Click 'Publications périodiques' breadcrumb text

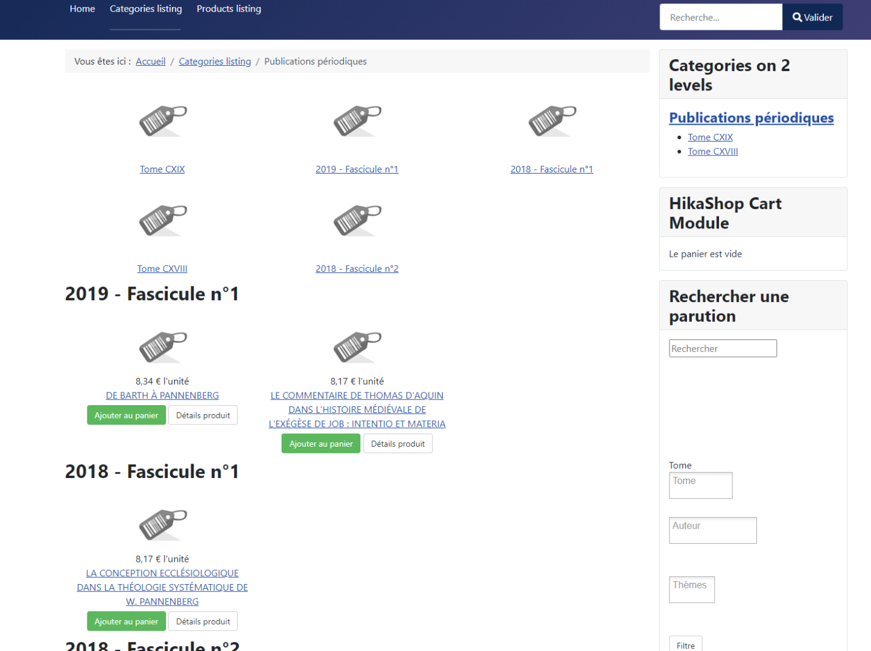point(315,61)
